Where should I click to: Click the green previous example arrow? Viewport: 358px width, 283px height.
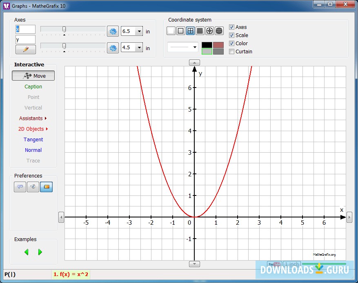point(27,252)
